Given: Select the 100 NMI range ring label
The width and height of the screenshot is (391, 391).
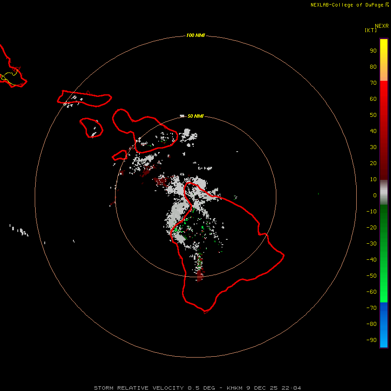Looking at the screenshot, I should [x=195, y=36].
